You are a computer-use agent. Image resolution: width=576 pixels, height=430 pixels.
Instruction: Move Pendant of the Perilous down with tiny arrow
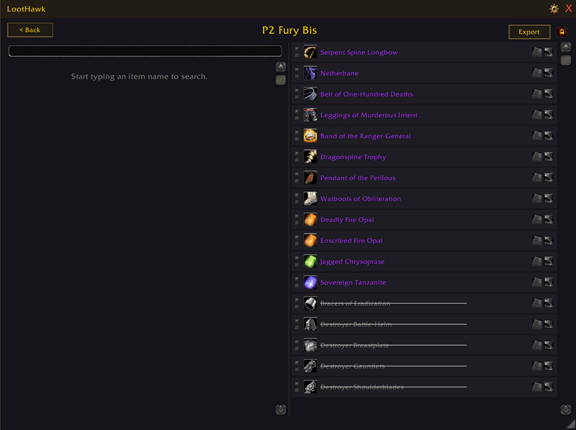coord(297,181)
